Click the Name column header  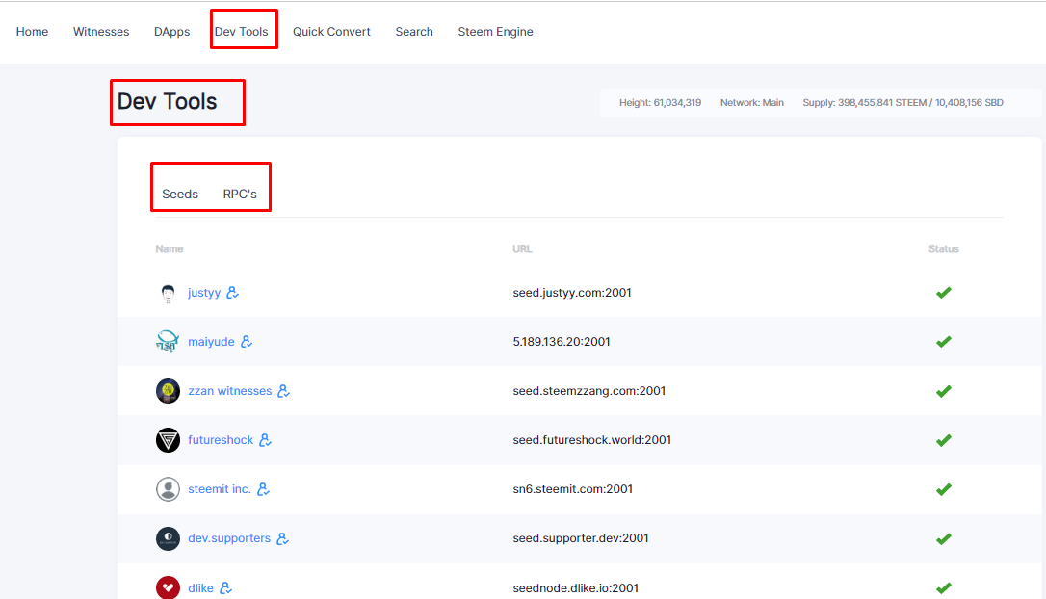[x=169, y=248]
